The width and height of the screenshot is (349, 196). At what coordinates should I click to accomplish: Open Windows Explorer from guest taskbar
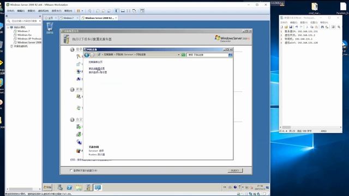[x=79, y=187]
